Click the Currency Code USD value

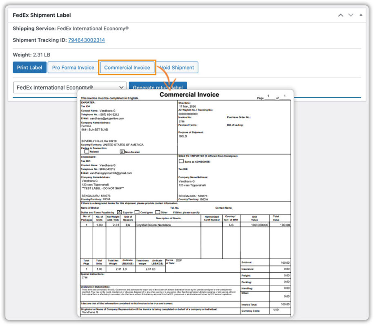pyautogui.click(x=276, y=310)
